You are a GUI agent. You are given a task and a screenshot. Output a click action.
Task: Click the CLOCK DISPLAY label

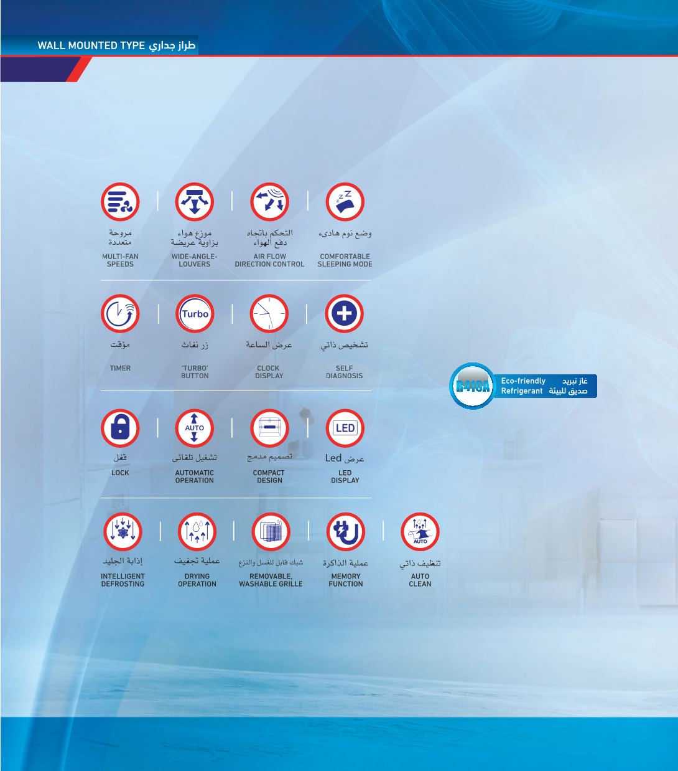[269, 372]
